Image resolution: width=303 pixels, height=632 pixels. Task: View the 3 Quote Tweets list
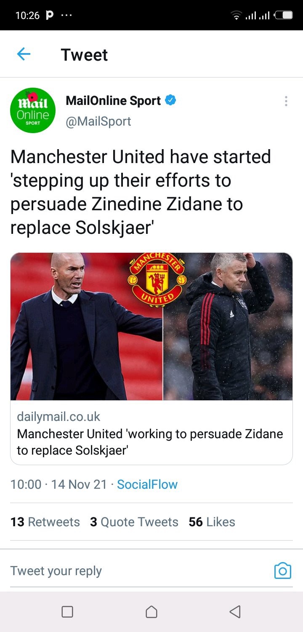134,522
